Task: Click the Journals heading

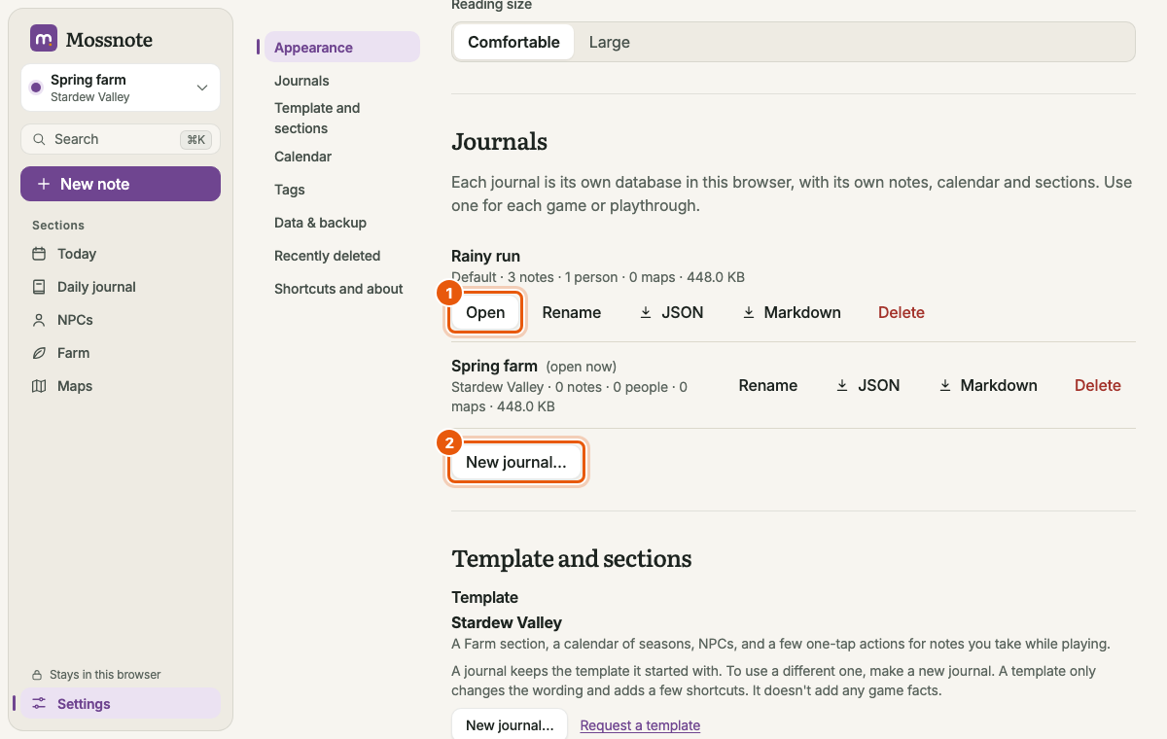Action: pos(499,142)
